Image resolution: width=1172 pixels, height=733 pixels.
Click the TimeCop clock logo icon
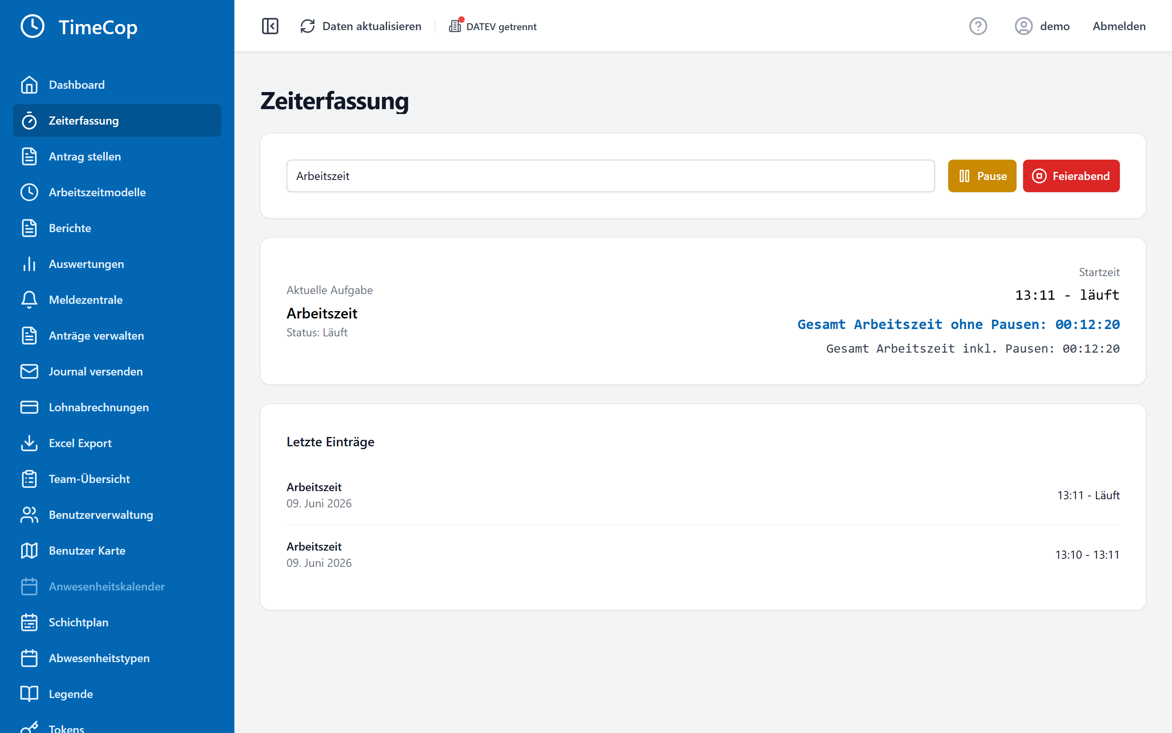coord(33,26)
